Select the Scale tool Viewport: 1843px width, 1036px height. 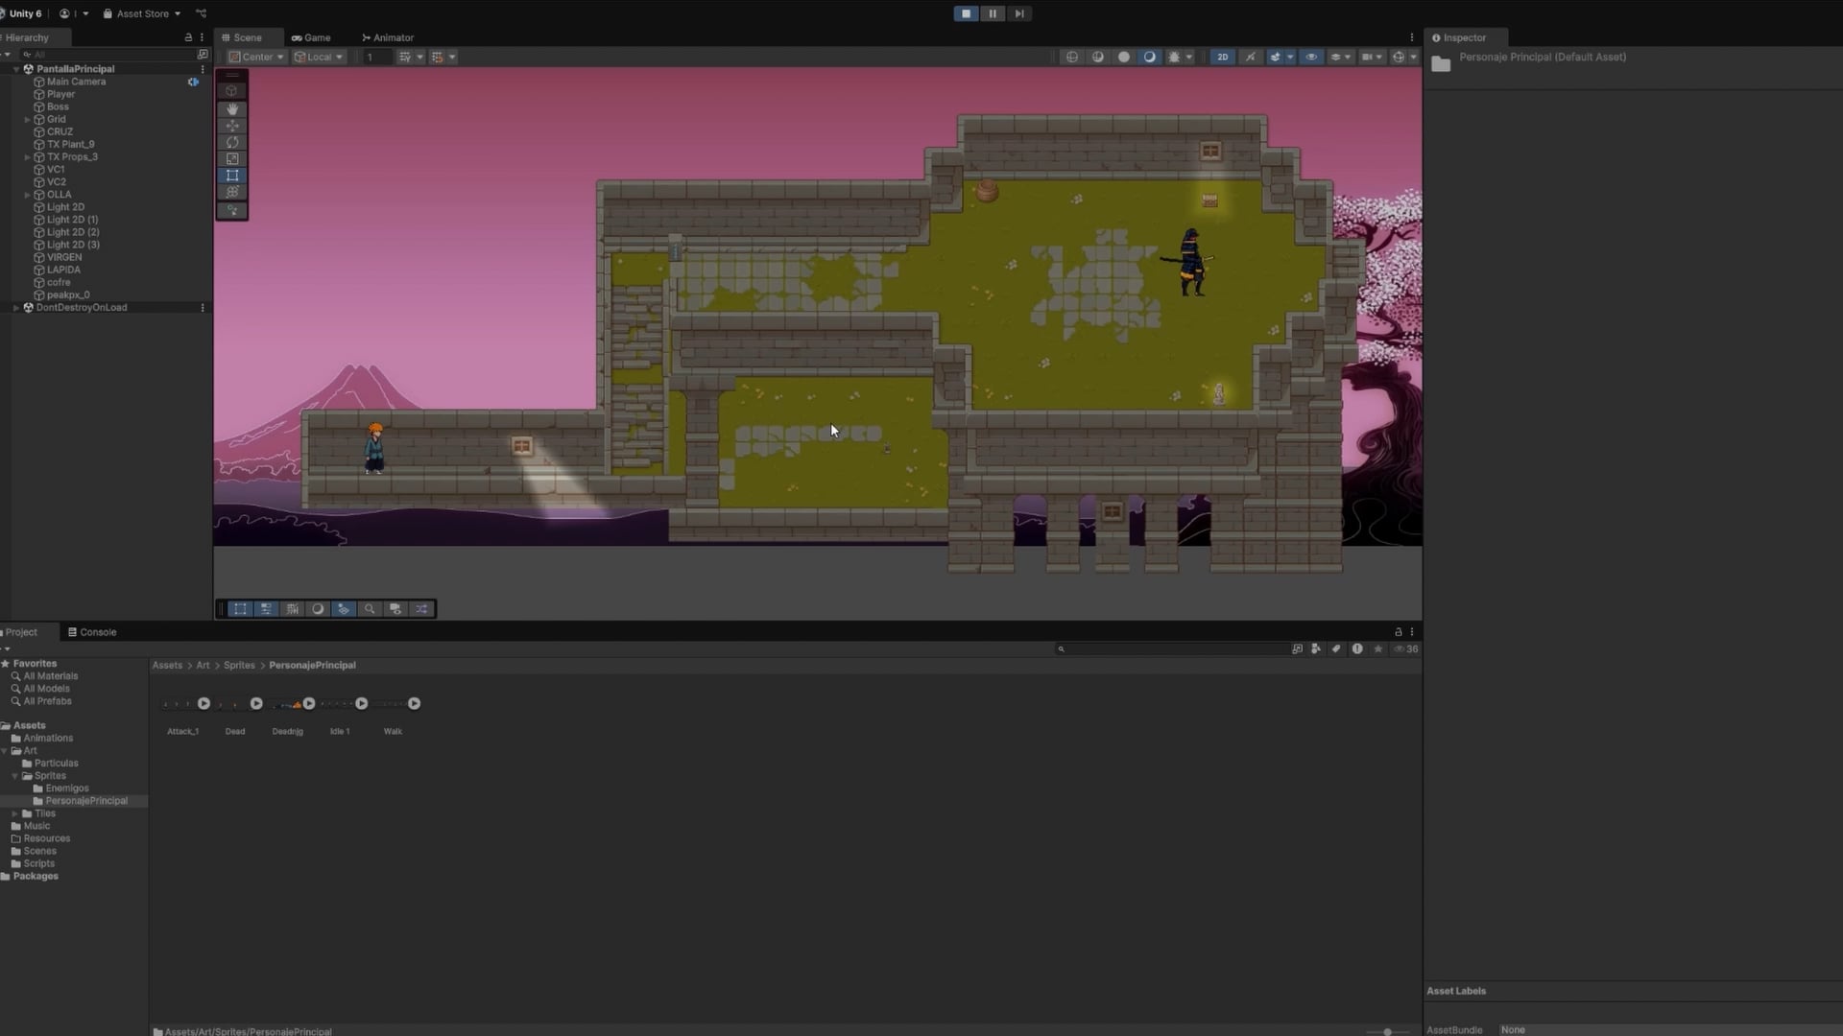[232, 159]
